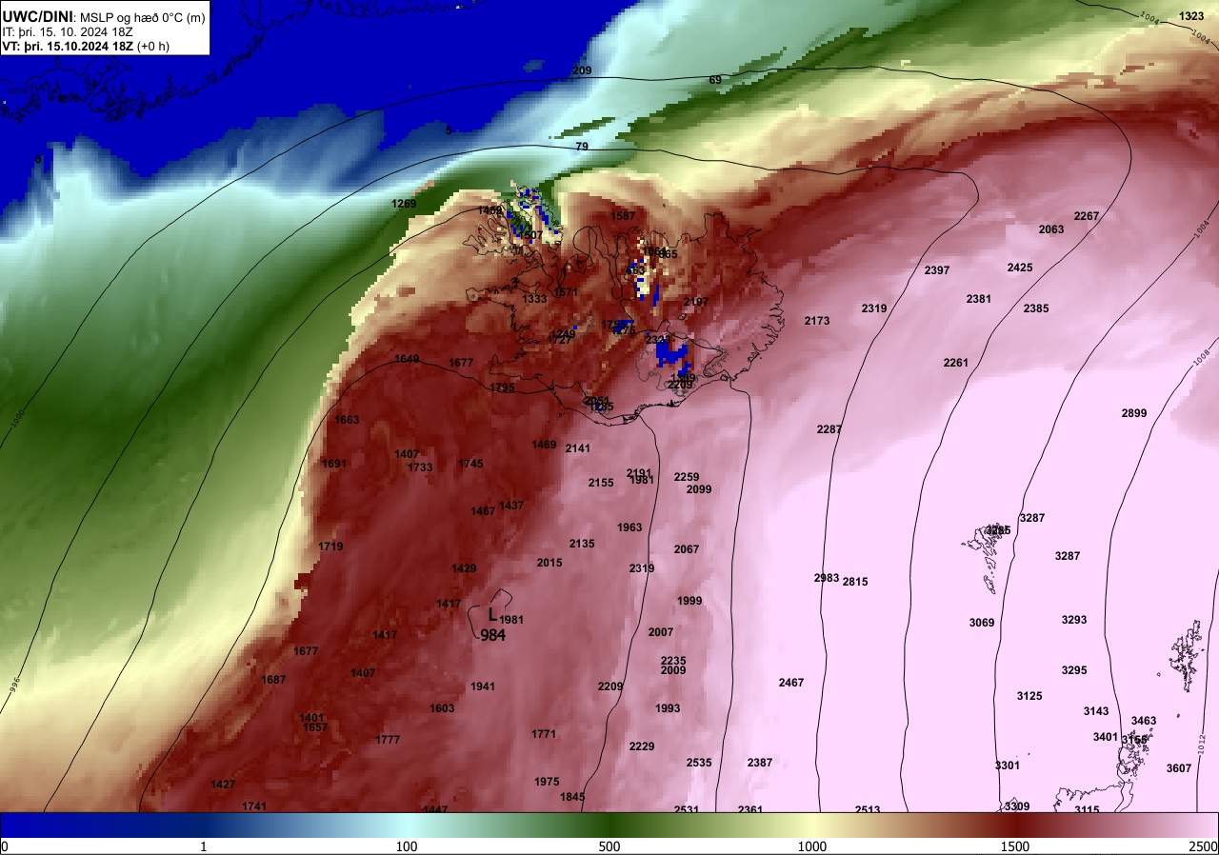Click the map value 3069
Viewport: 1219px width, 855px height.
(982, 623)
